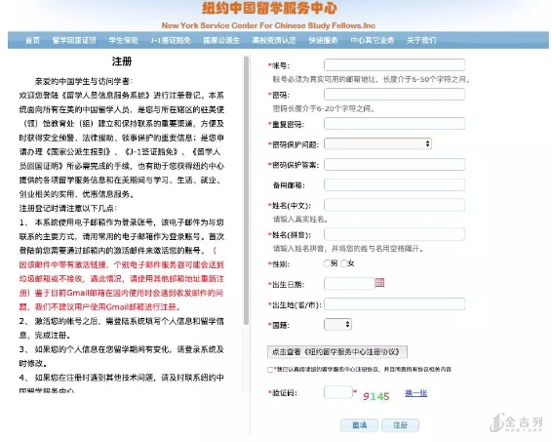Click the 姓名(中文) input field
Image resolution: width=552 pixels, height=442 pixels.
click(394, 205)
